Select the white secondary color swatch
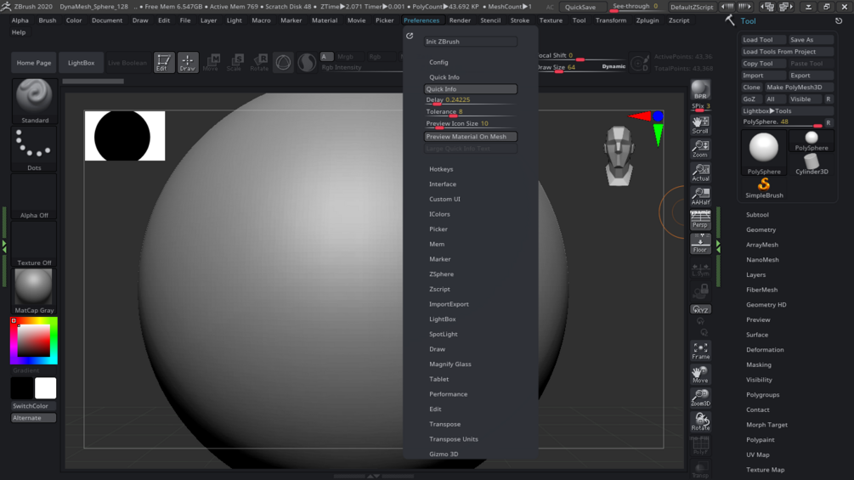Image resolution: width=854 pixels, height=480 pixels. [x=45, y=388]
